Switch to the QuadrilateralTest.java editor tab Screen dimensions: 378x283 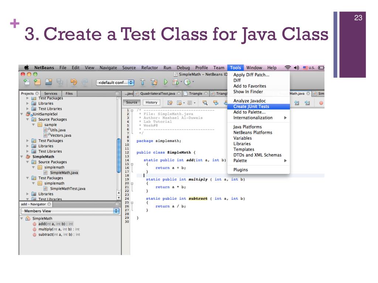157,93
